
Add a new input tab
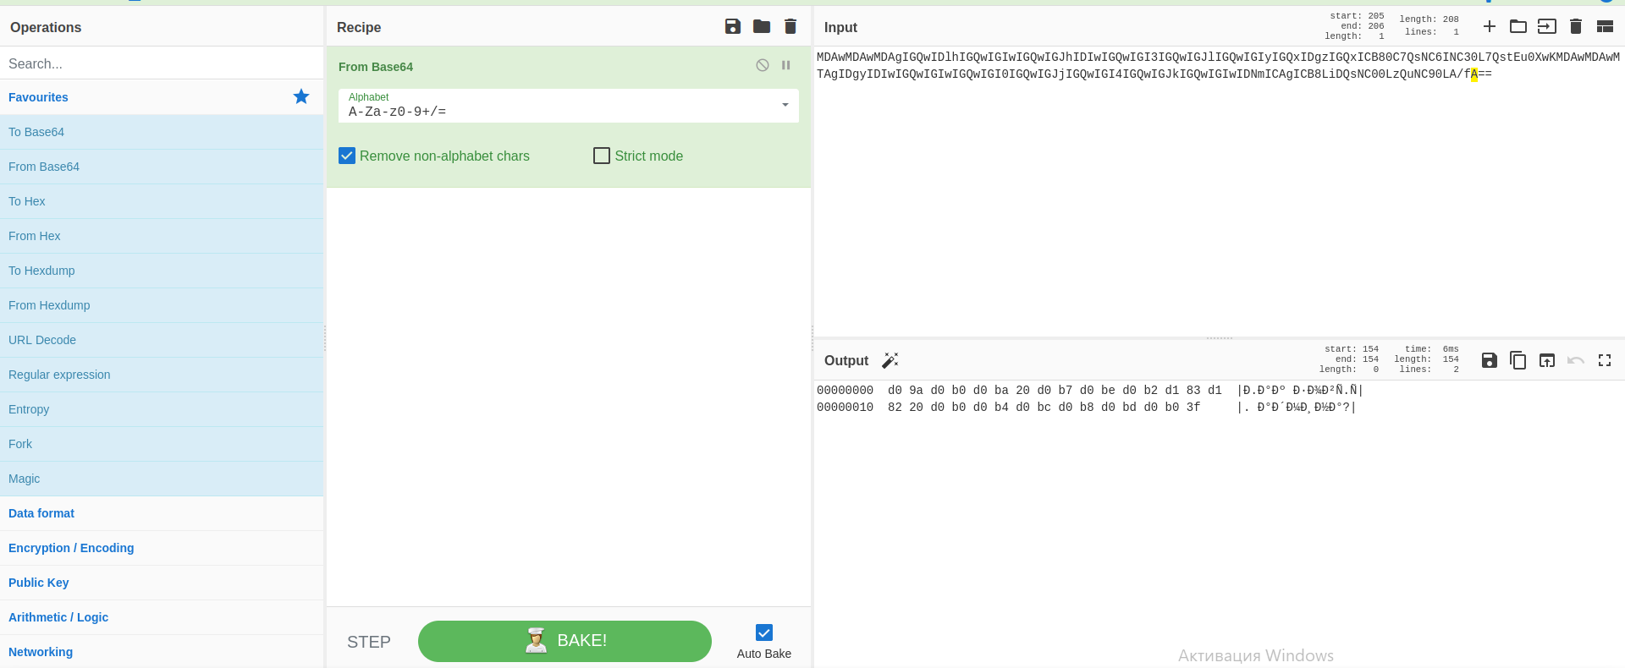pos(1490,26)
